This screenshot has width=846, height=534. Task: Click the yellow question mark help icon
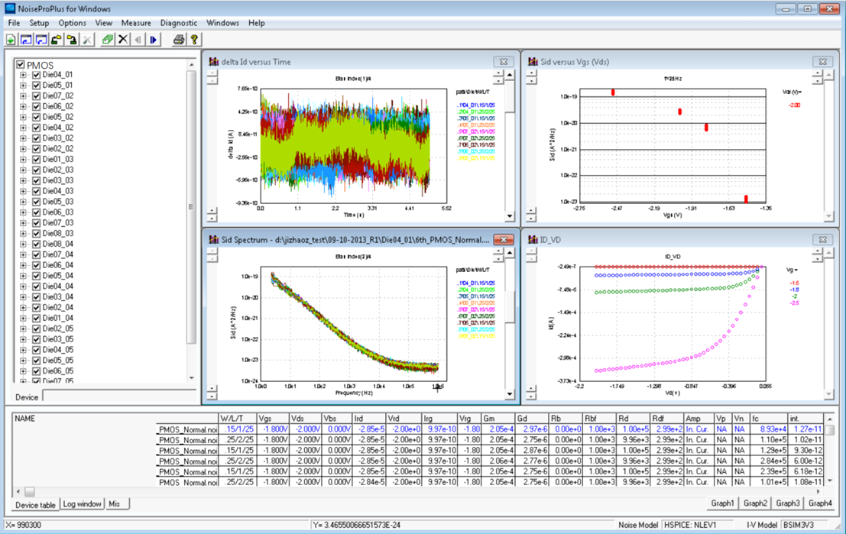tap(194, 40)
